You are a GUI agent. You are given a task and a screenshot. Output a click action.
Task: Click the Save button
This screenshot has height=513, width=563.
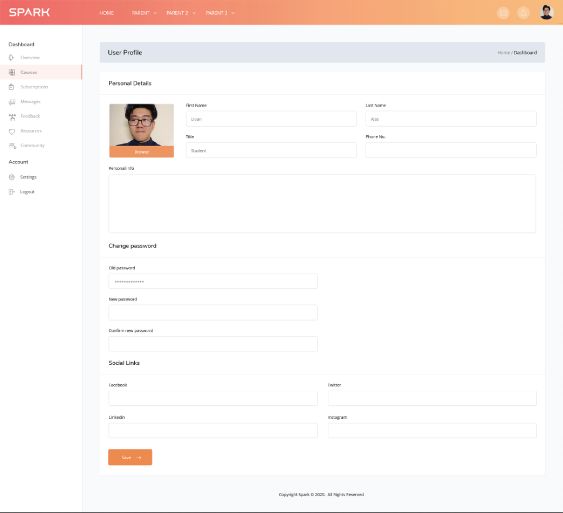tap(130, 457)
